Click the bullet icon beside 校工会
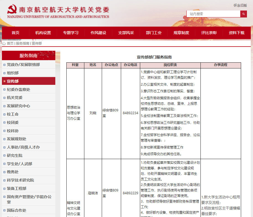 pyautogui.click(x=4, y=114)
